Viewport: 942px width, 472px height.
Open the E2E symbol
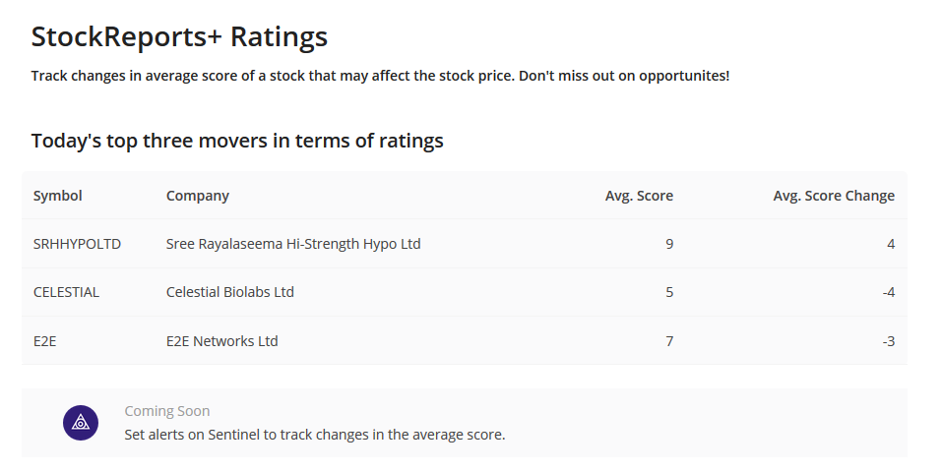44,341
